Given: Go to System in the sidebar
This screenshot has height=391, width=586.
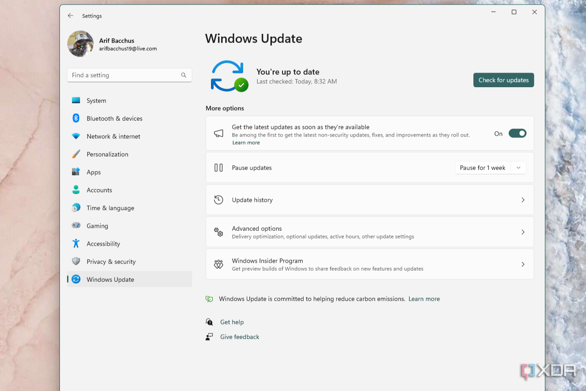Looking at the screenshot, I should pos(130,101).
